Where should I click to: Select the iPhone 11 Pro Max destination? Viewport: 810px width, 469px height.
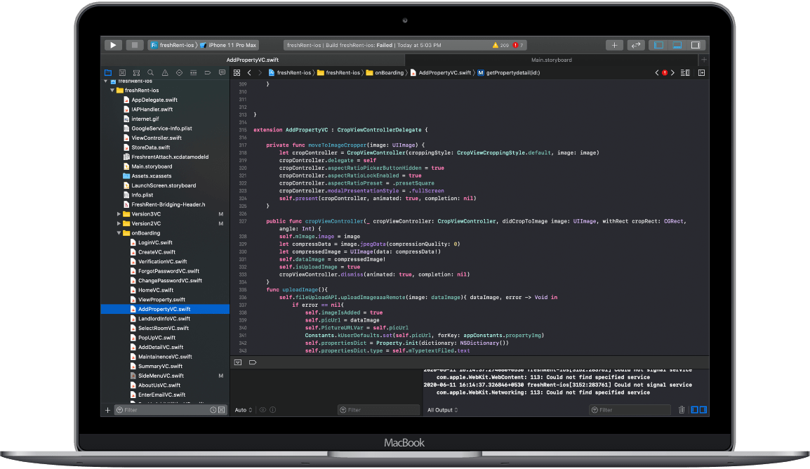point(232,45)
